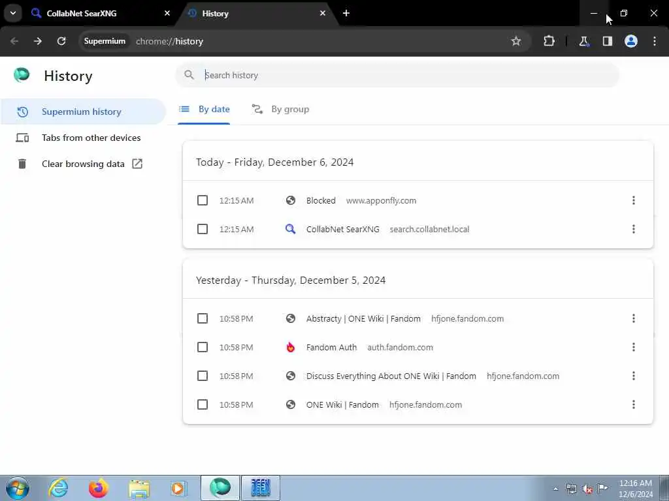Click the Supermium site info chip

(105, 41)
